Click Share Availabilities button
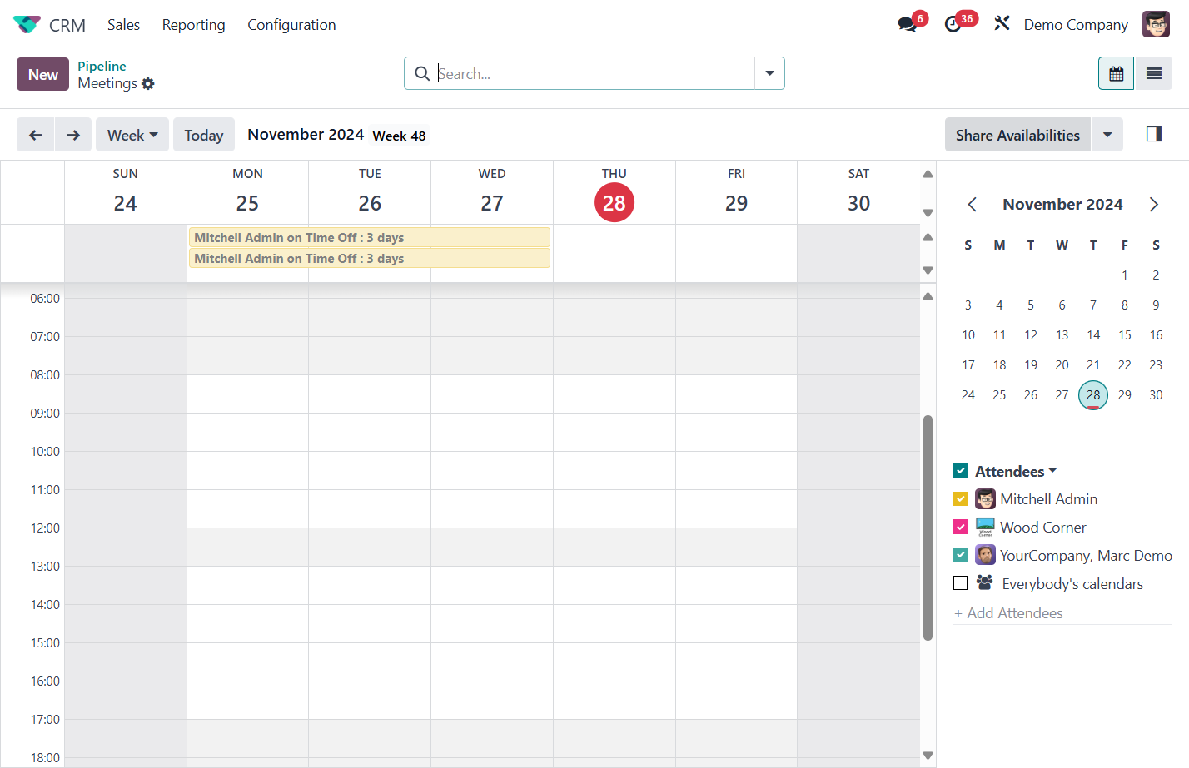1189x768 pixels. [1017, 135]
